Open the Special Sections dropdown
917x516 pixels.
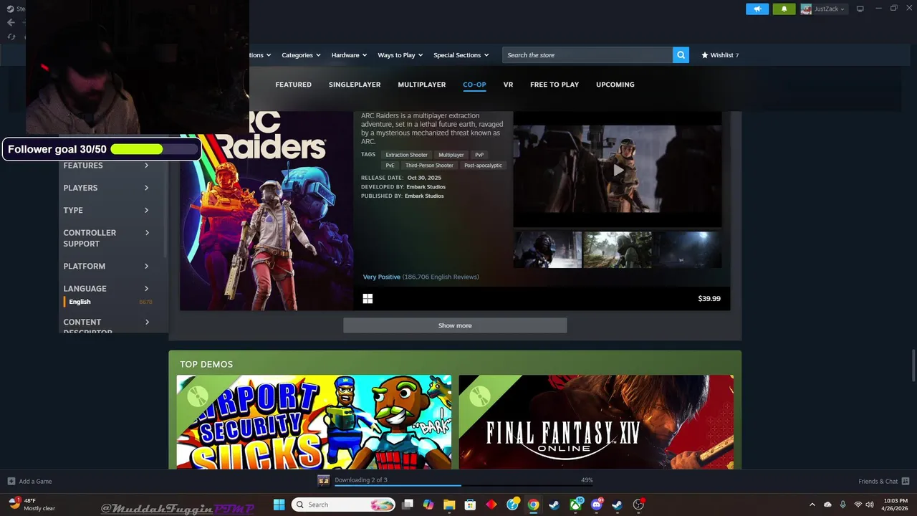coord(461,55)
